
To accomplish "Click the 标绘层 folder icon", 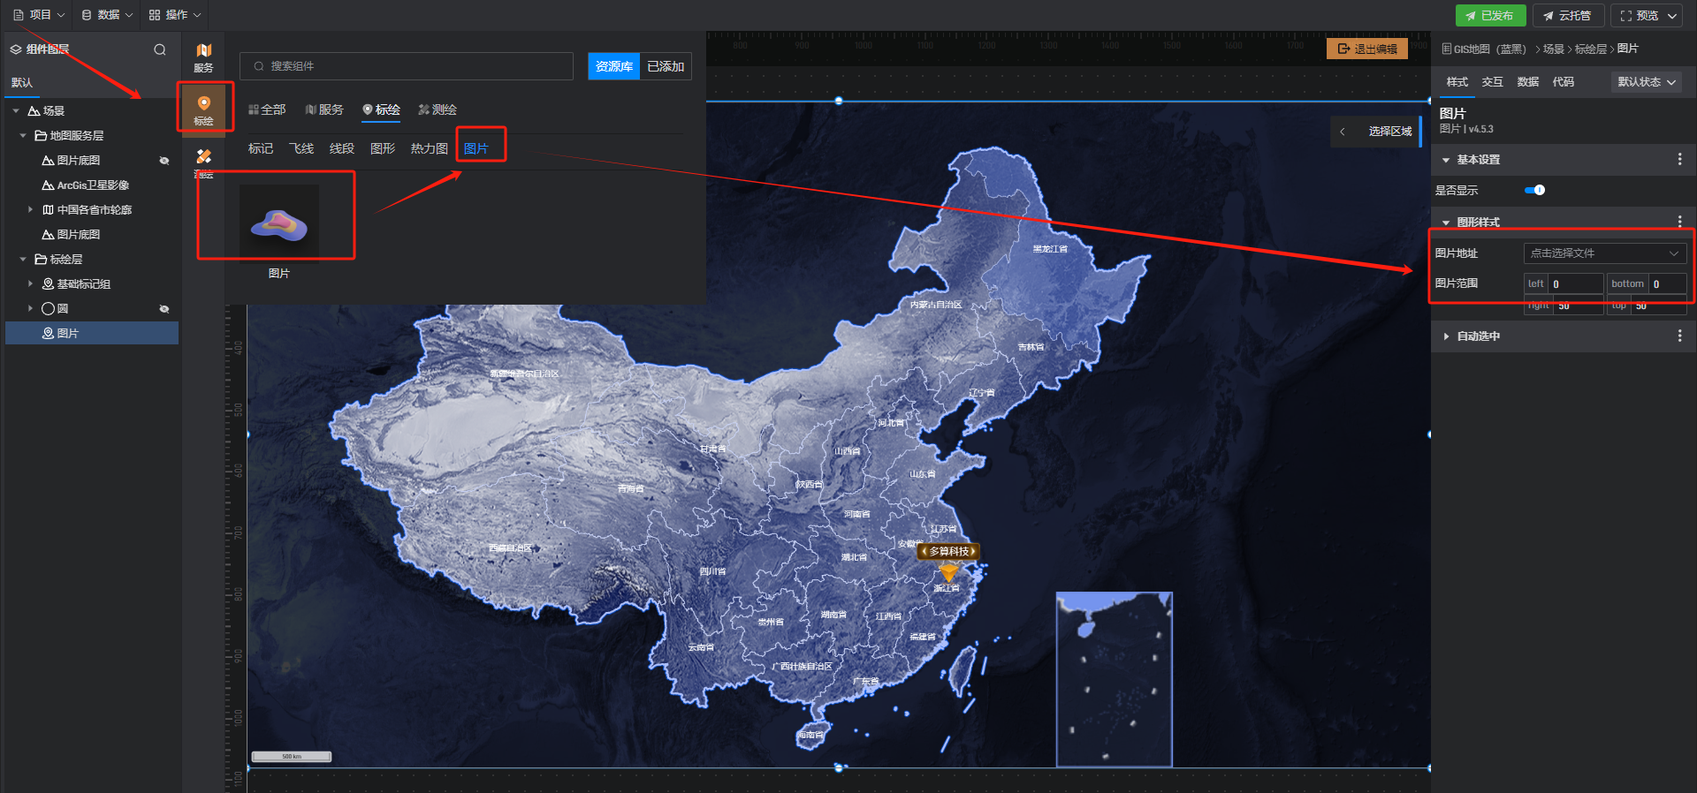I will point(41,259).
